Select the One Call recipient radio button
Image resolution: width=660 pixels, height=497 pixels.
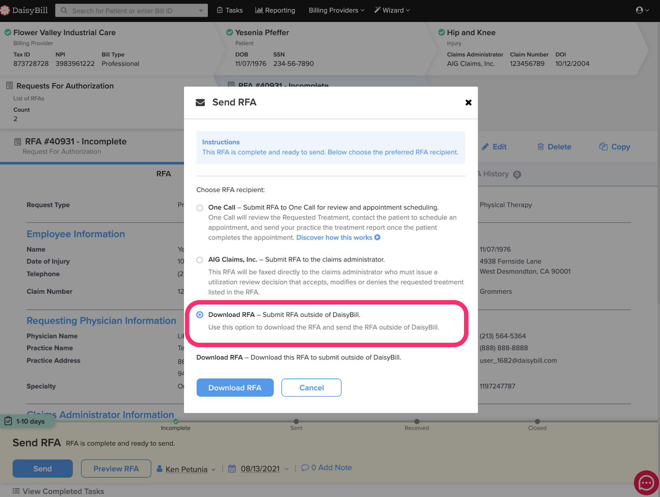pos(200,208)
